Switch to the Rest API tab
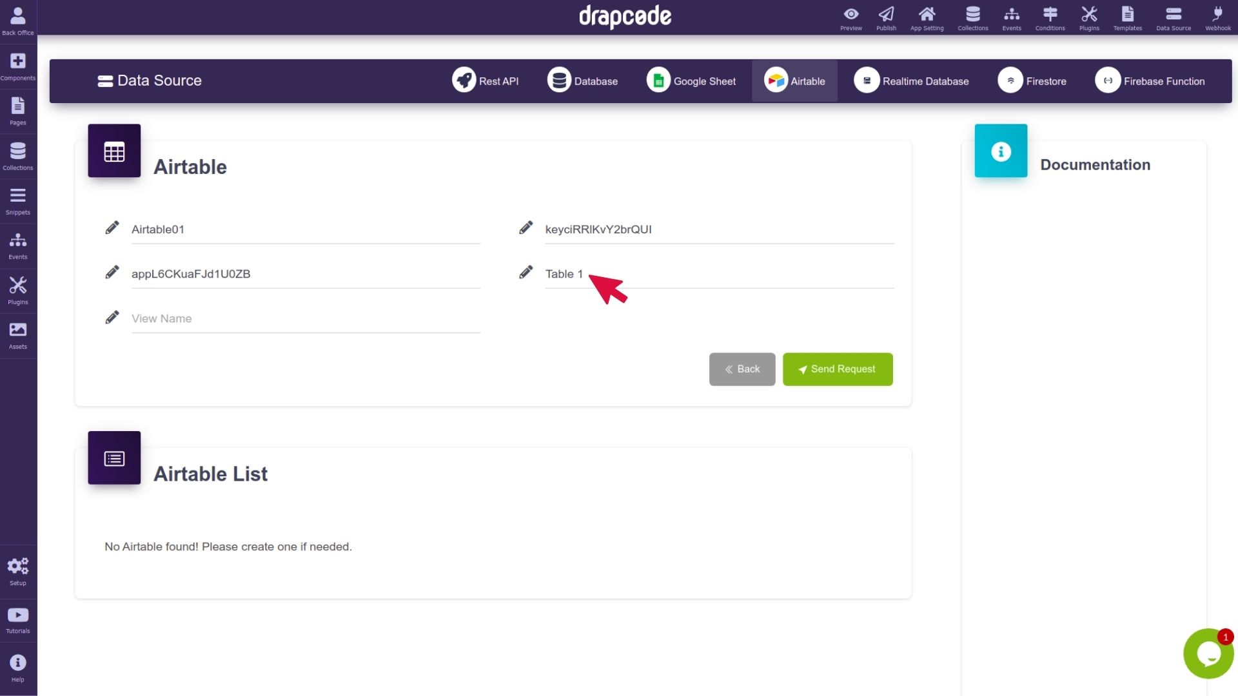 coord(486,81)
